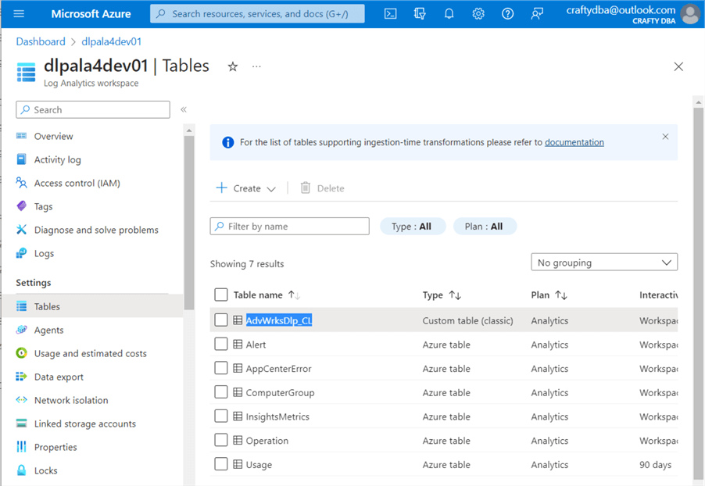Click the sidebar vertical scrollbar
Viewport: 705px width, 486px height.
click(x=189, y=223)
